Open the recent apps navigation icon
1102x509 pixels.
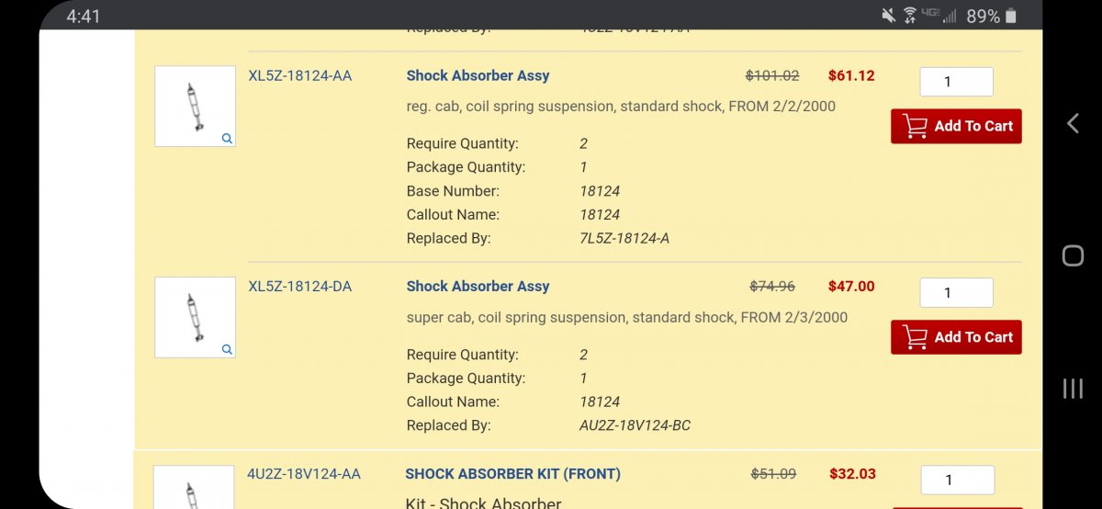coord(1073,389)
